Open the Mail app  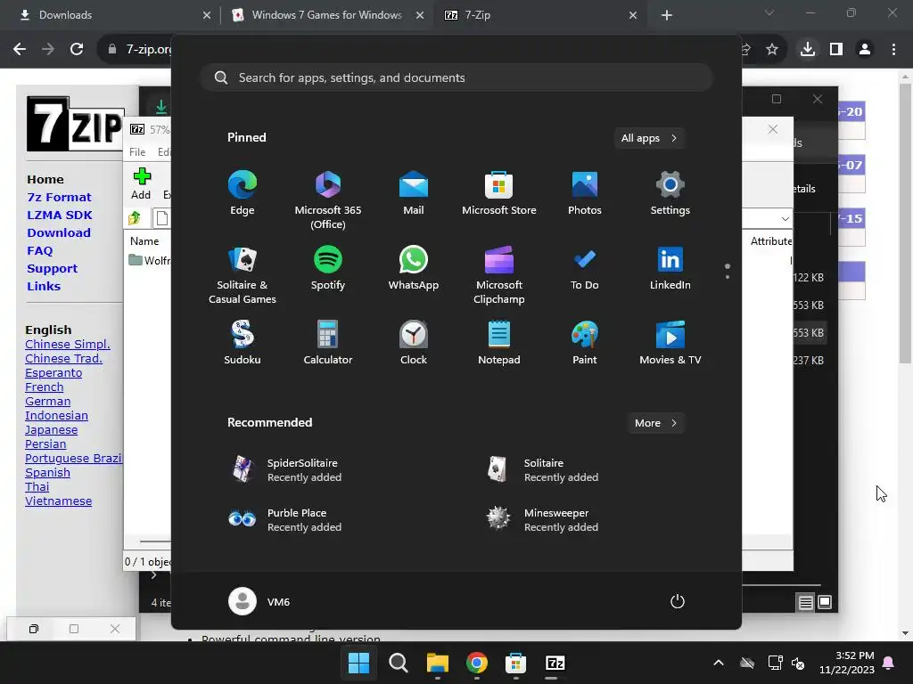coord(414,192)
